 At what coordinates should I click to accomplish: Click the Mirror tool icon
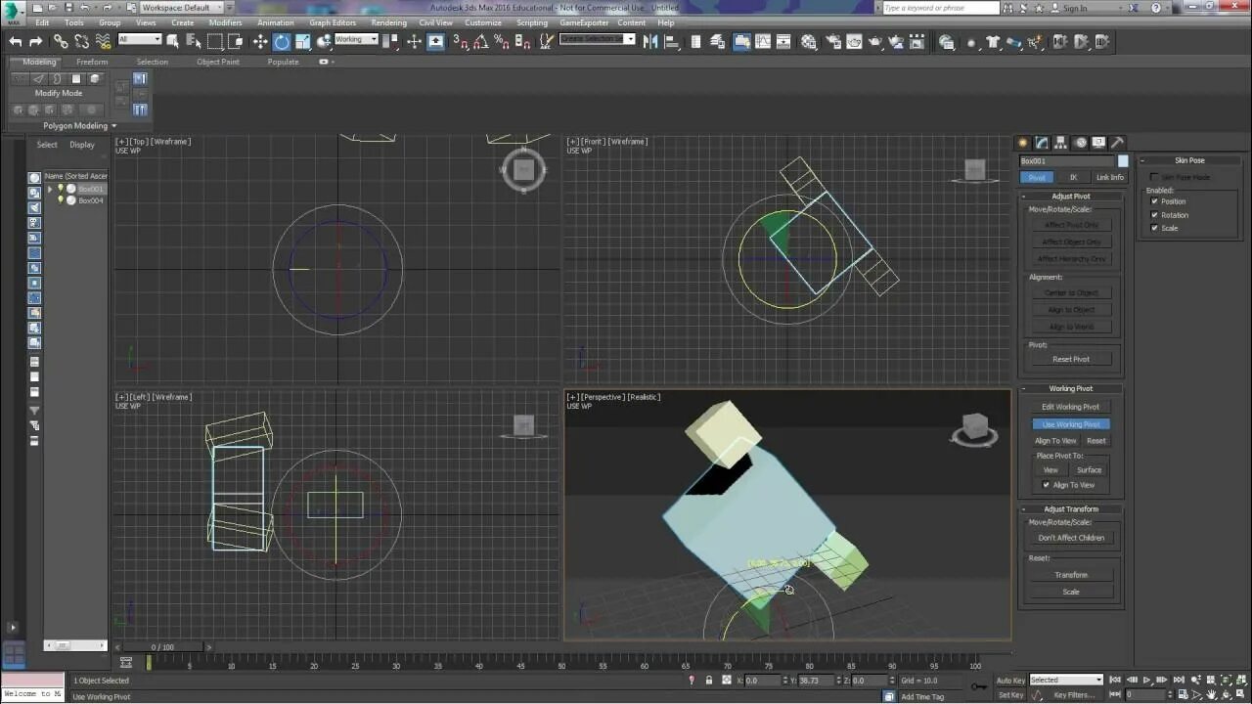pyautogui.click(x=650, y=41)
